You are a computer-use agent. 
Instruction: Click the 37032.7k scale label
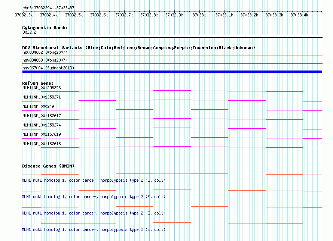click(124, 15)
